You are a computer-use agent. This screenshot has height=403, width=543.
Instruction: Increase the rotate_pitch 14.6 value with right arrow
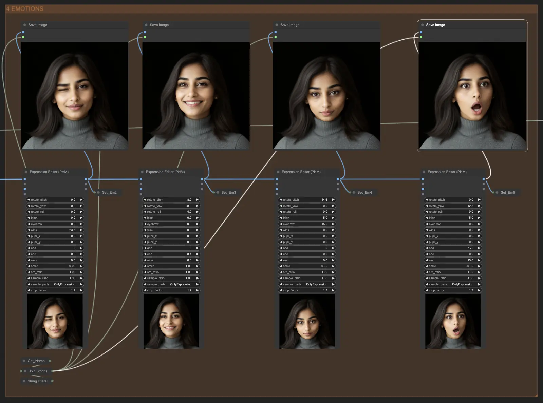point(333,200)
